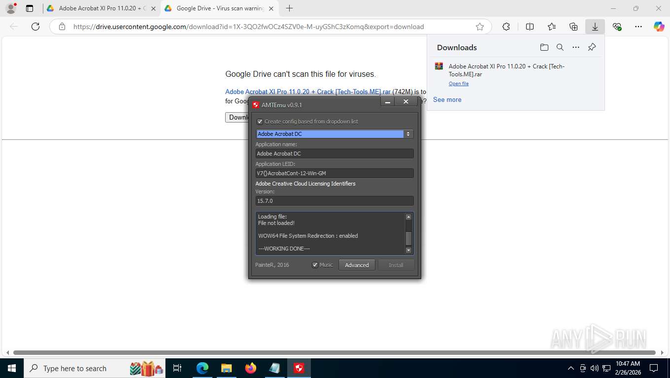Click the AMTEmu log scrollbar down arrow
Image resolution: width=670 pixels, height=378 pixels.
[x=408, y=250]
